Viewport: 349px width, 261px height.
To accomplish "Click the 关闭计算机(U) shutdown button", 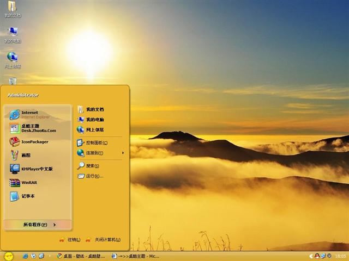I will 103,240.
